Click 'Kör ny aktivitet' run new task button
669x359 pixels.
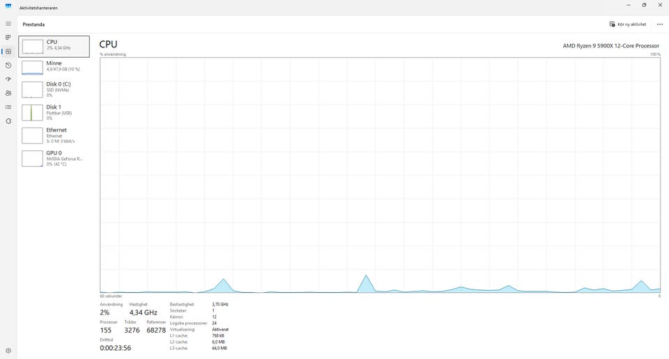628,24
